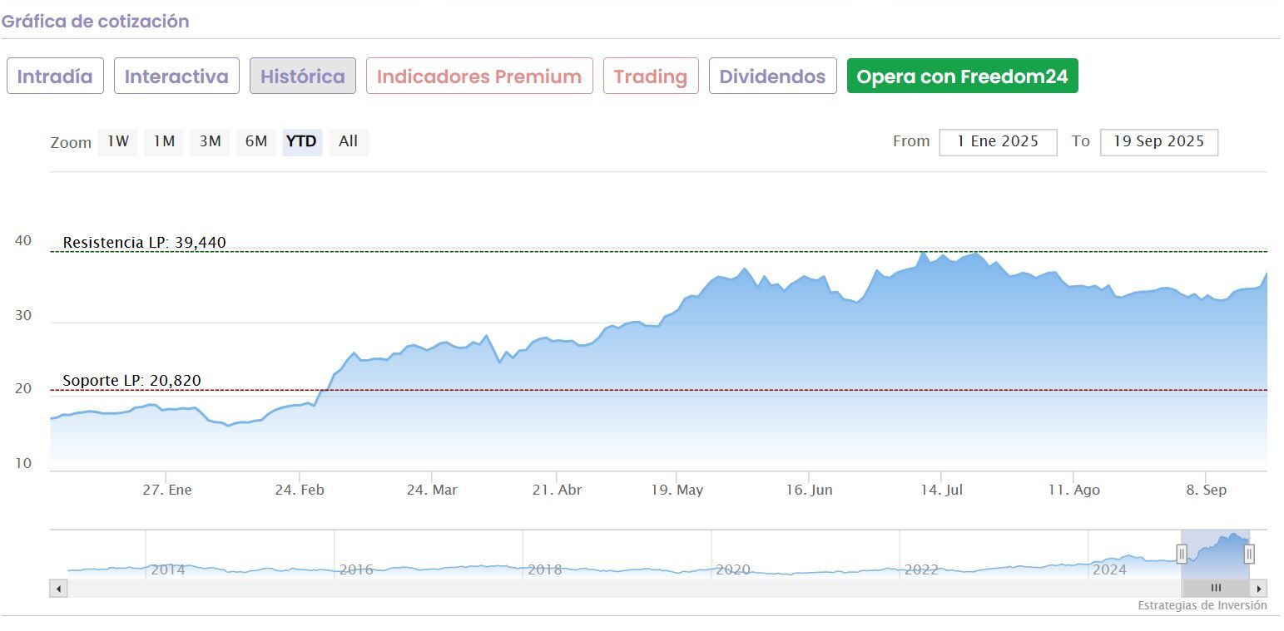The height and width of the screenshot is (631, 1284).
Task: Click the navigator scrollbar grip thumb
Action: point(1216,589)
